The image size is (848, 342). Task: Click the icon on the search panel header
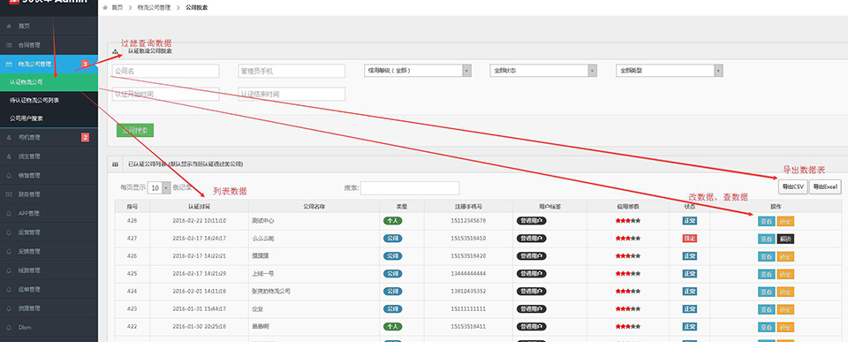[115, 51]
